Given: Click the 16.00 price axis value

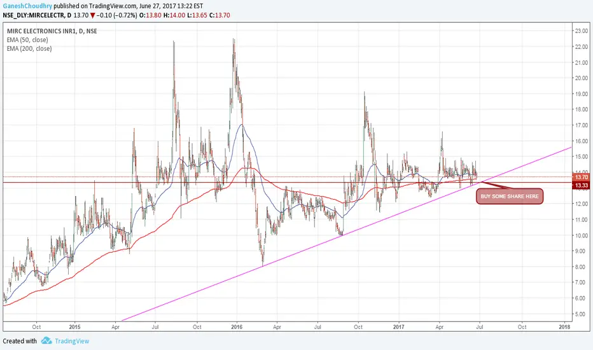Looking at the screenshot, I should click(x=582, y=141).
